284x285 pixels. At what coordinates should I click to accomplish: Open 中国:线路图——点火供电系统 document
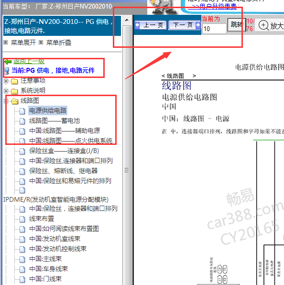coord(71,141)
